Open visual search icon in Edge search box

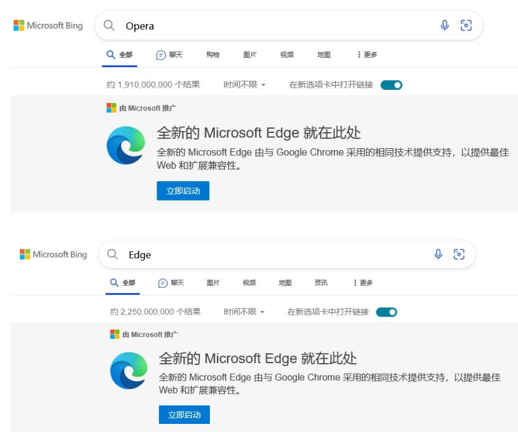pyautogui.click(x=459, y=254)
